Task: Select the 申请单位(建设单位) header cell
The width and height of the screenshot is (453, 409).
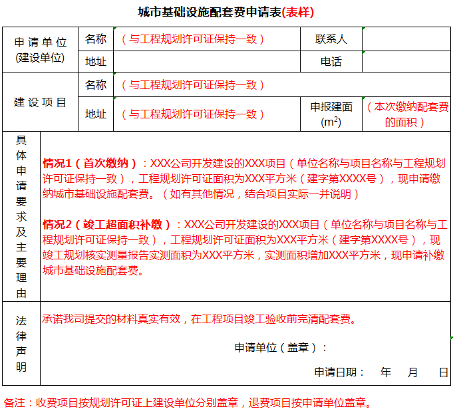Action: pos(40,50)
